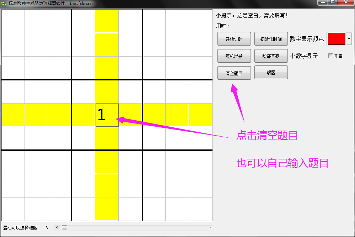Image resolution: width=355 pixels, height=237 pixels.
Task: Close the sudoku window
Action: (x=346, y=2)
